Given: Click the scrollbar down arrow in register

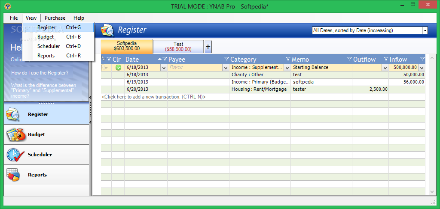Looking at the screenshot, I should click(432, 191).
